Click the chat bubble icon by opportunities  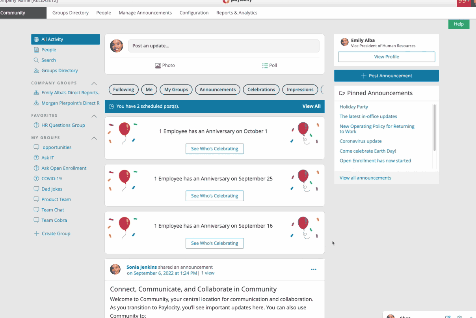click(36, 147)
